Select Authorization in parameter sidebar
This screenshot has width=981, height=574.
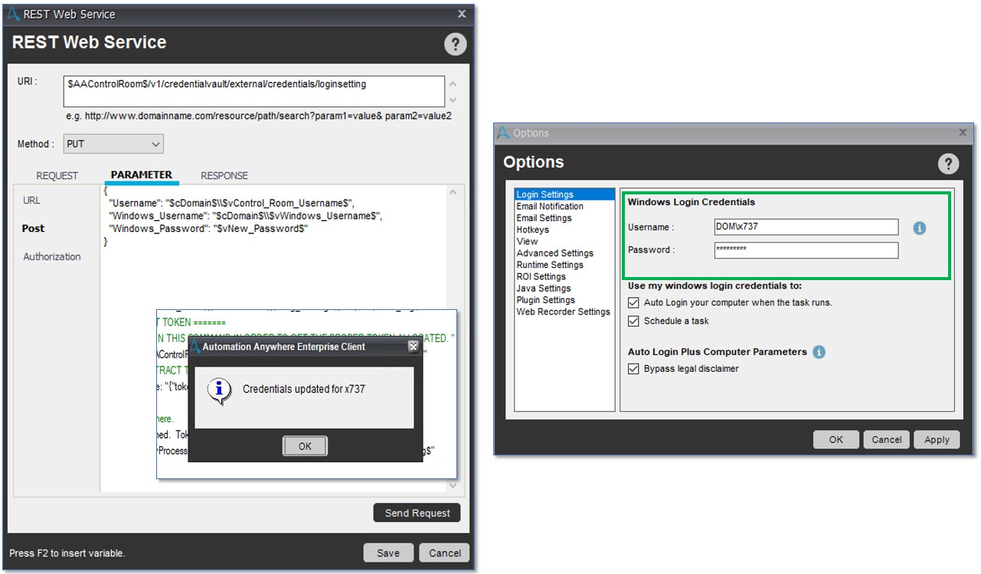coord(52,256)
